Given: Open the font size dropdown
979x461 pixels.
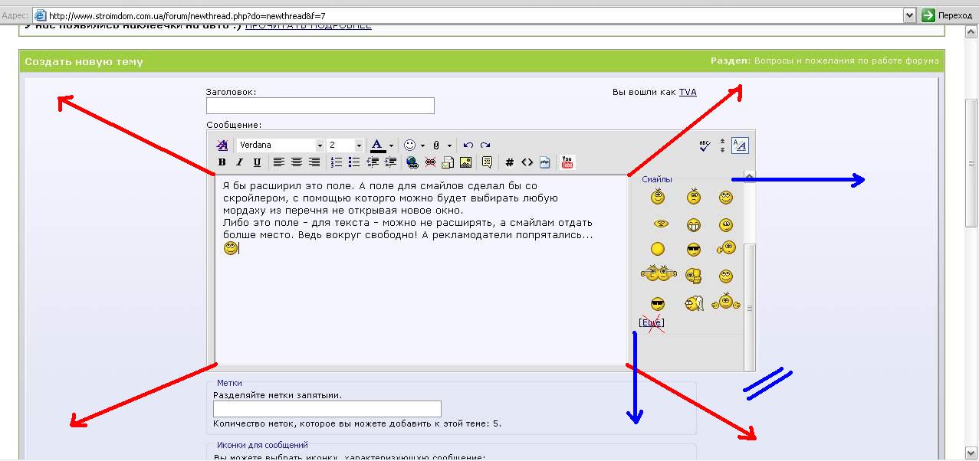Looking at the screenshot, I should point(345,145).
